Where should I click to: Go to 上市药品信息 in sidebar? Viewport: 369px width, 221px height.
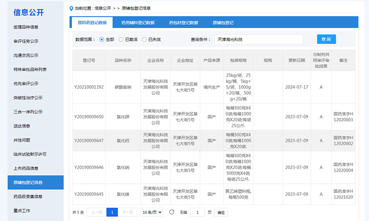point(26,168)
